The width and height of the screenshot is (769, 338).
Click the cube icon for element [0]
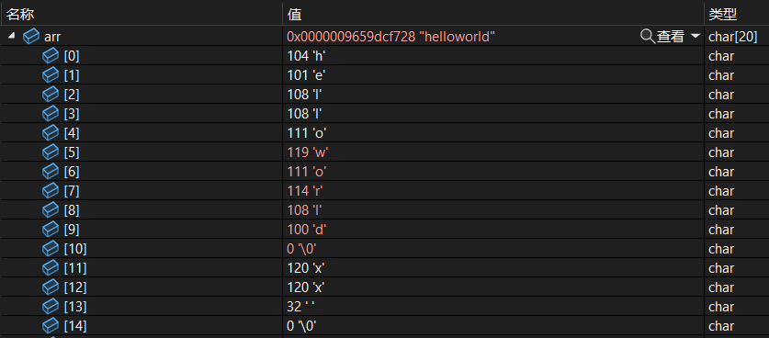(51, 55)
